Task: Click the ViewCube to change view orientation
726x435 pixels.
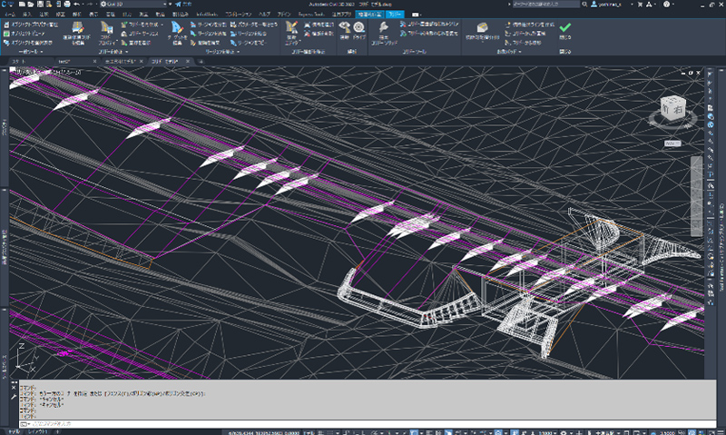Action: click(x=672, y=109)
